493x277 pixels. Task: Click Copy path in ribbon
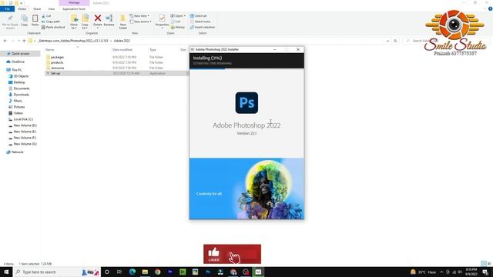(51, 22)
